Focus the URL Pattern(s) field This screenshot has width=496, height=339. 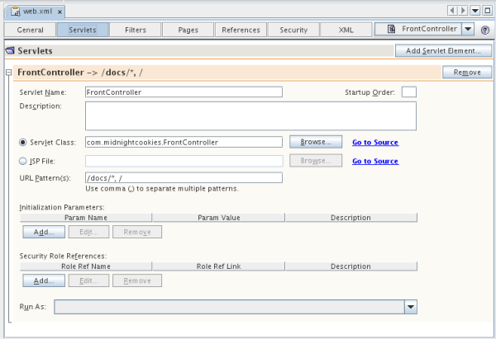(184, 177)
